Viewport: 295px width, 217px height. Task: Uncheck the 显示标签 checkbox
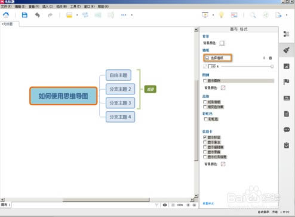click(205, 137)
